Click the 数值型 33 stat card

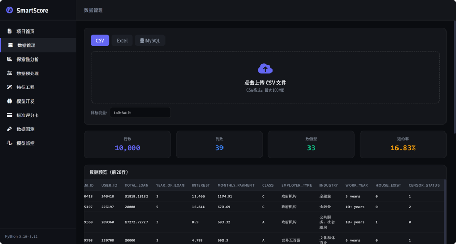pyautogui.click(x=311, y=145)
